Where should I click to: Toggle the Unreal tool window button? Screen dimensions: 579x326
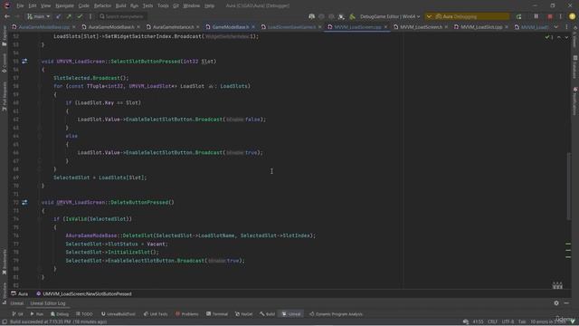click(291, 314)
